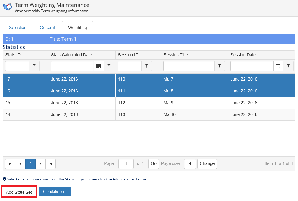Screen dimensions: 298x201
Task: Switch to the Selection tab
Action: [x=18, y=28]
